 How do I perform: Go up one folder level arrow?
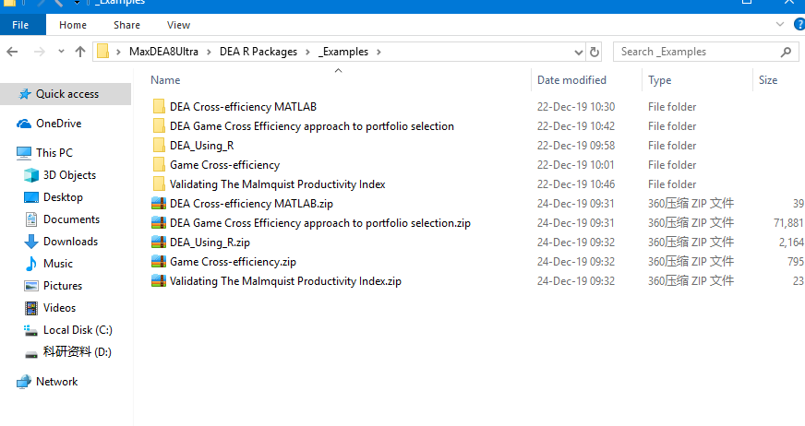point(80,52)
